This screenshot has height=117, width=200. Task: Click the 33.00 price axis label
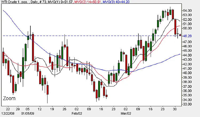pyautogui.click(x=187, y=104)
